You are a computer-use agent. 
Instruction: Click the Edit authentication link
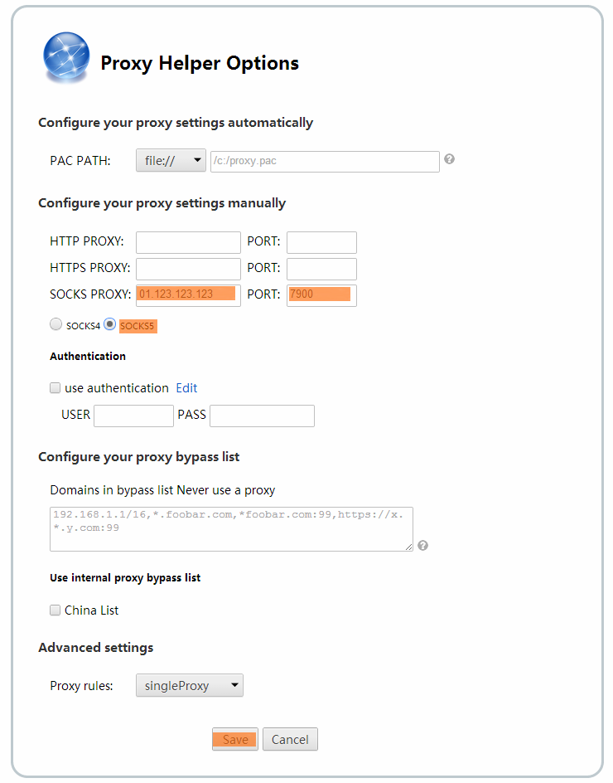click(x=186, y=388)
